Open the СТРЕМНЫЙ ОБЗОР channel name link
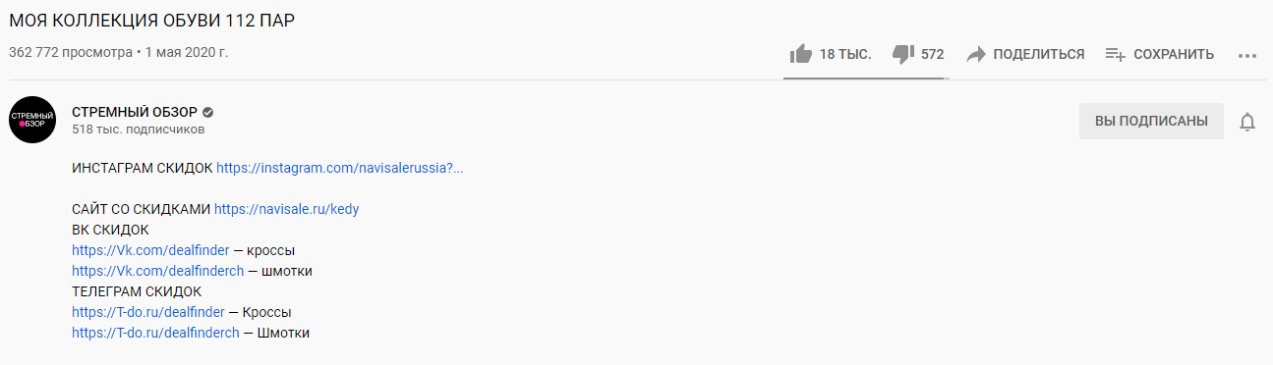Viewport: 1273px width, 365px height. click(135, 112)
